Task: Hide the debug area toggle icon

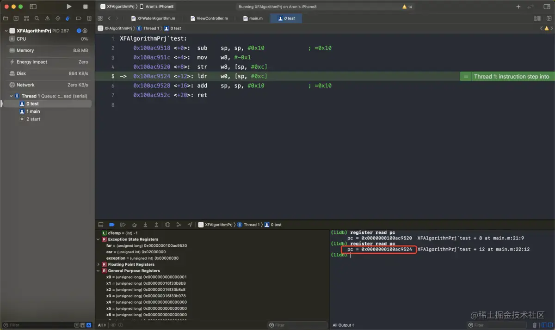Action: point(100,225)
